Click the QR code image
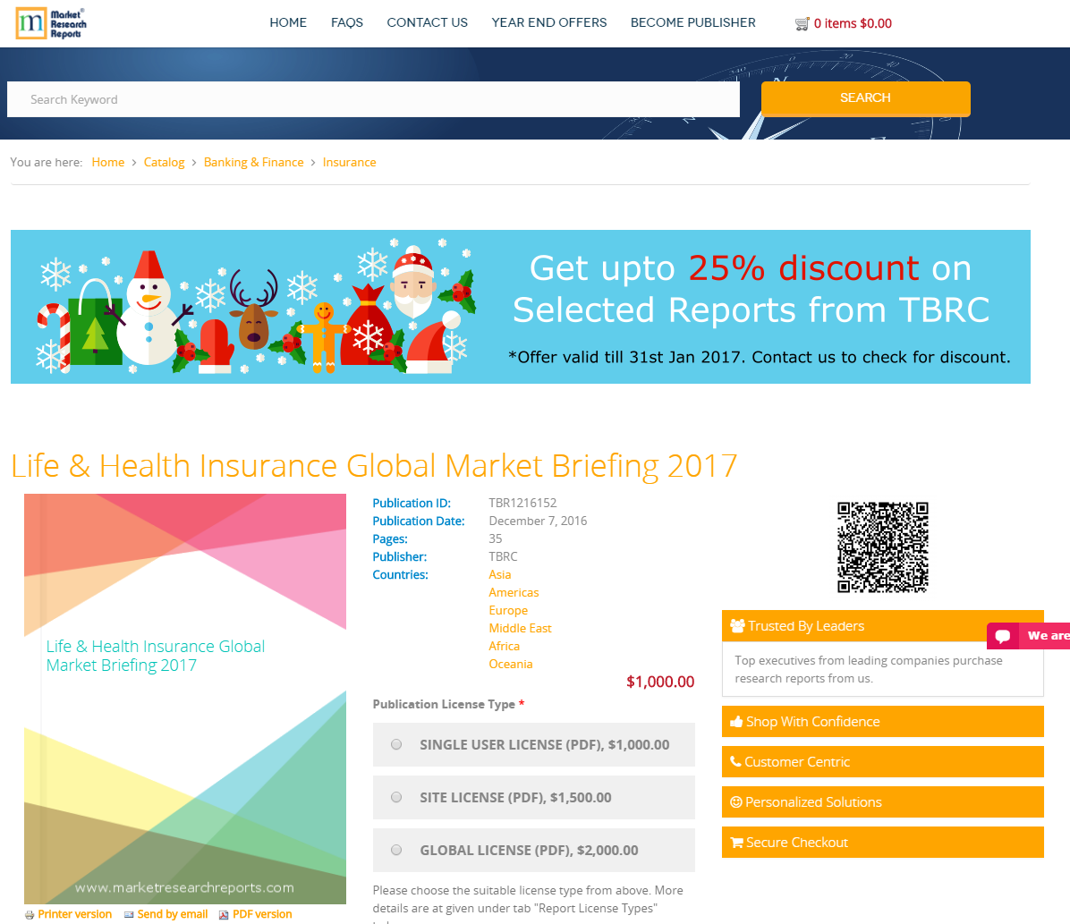 coord(882,547)
